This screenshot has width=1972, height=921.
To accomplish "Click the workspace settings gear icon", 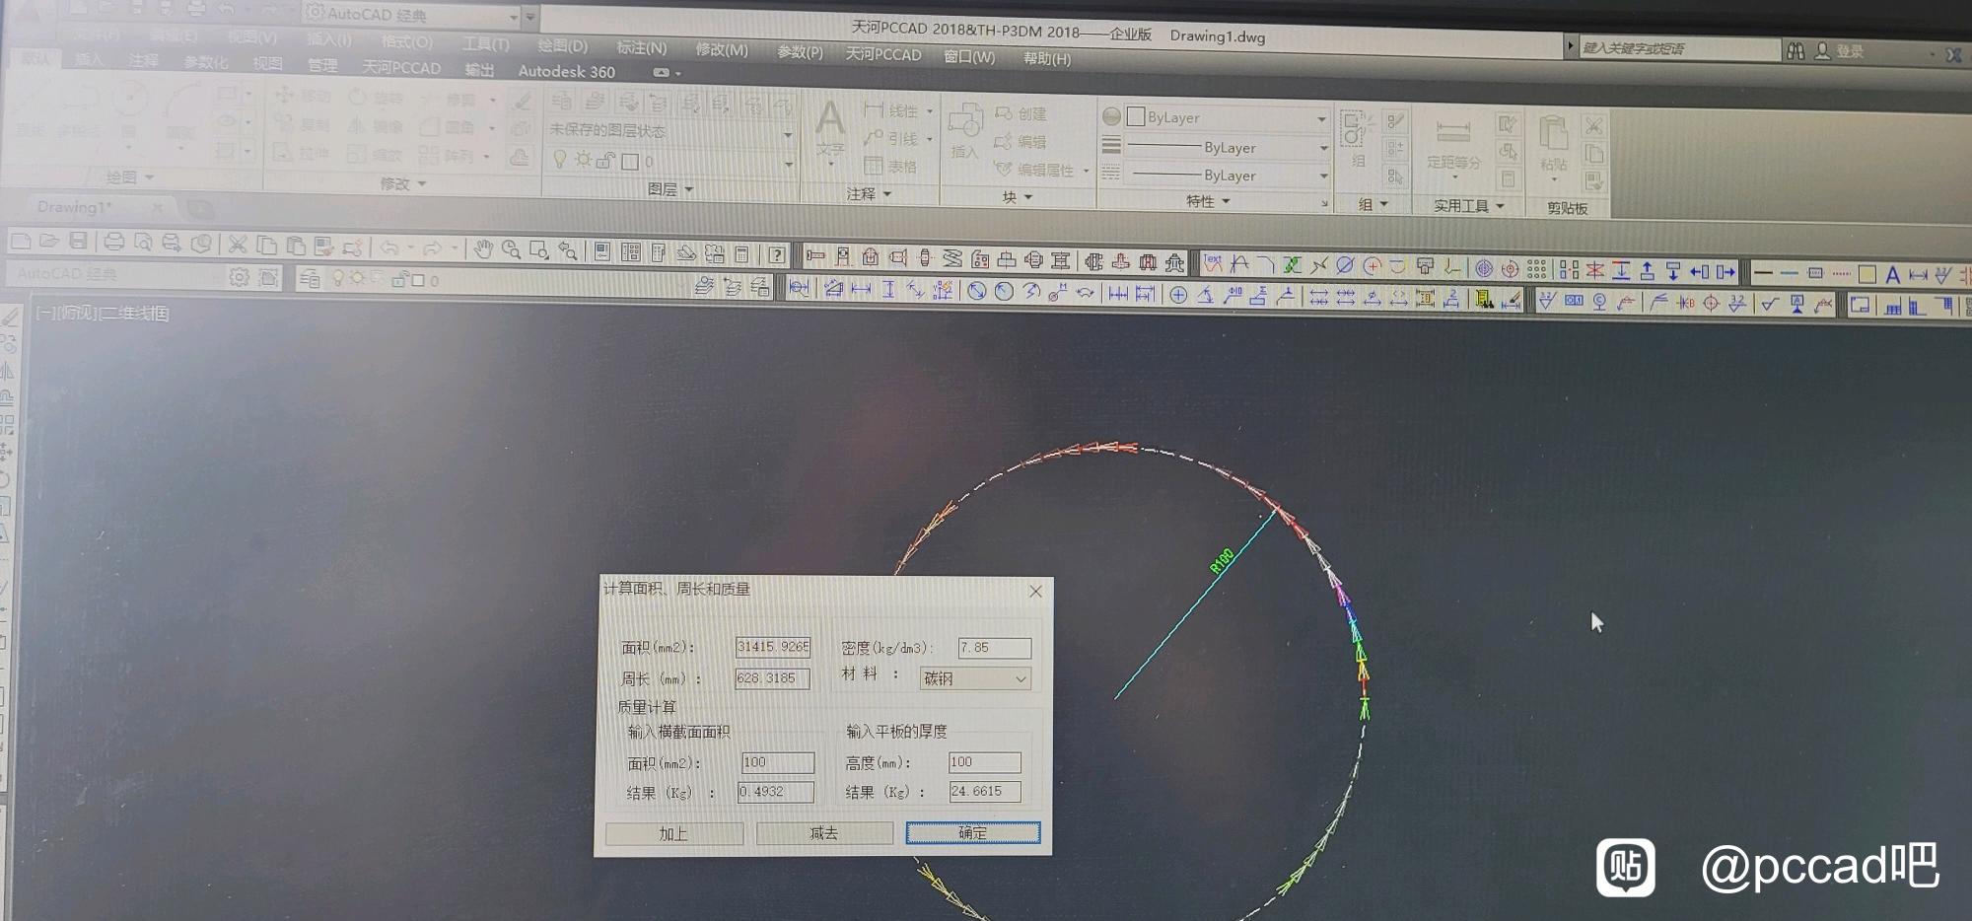I will [240, 278].
